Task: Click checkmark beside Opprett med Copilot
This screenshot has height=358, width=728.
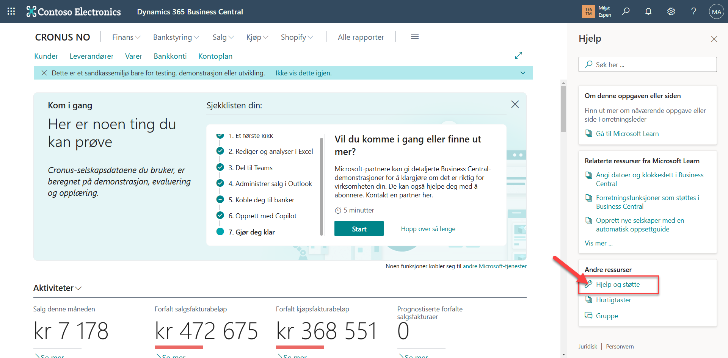Action: pos(220,215)
